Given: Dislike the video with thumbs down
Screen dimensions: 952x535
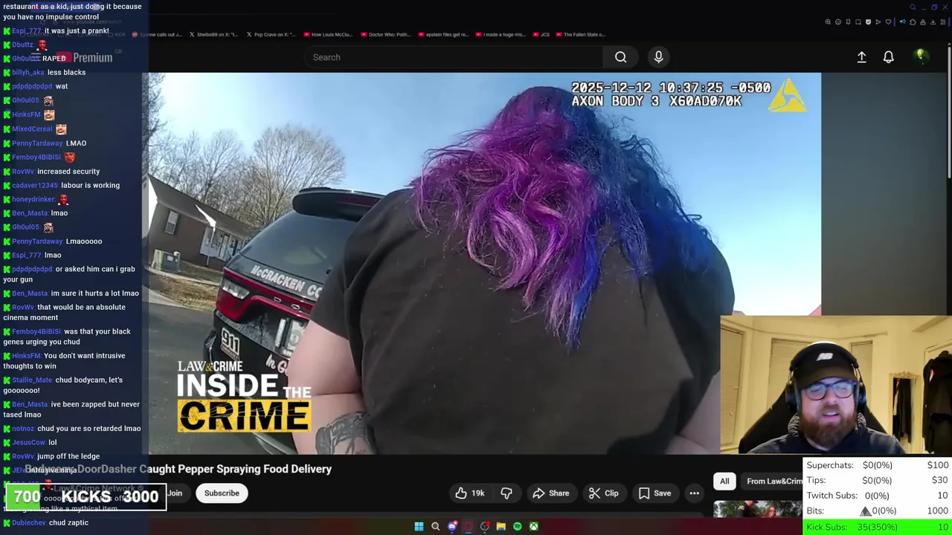Looking at the screenshot, I should click(x=506, y=493).
